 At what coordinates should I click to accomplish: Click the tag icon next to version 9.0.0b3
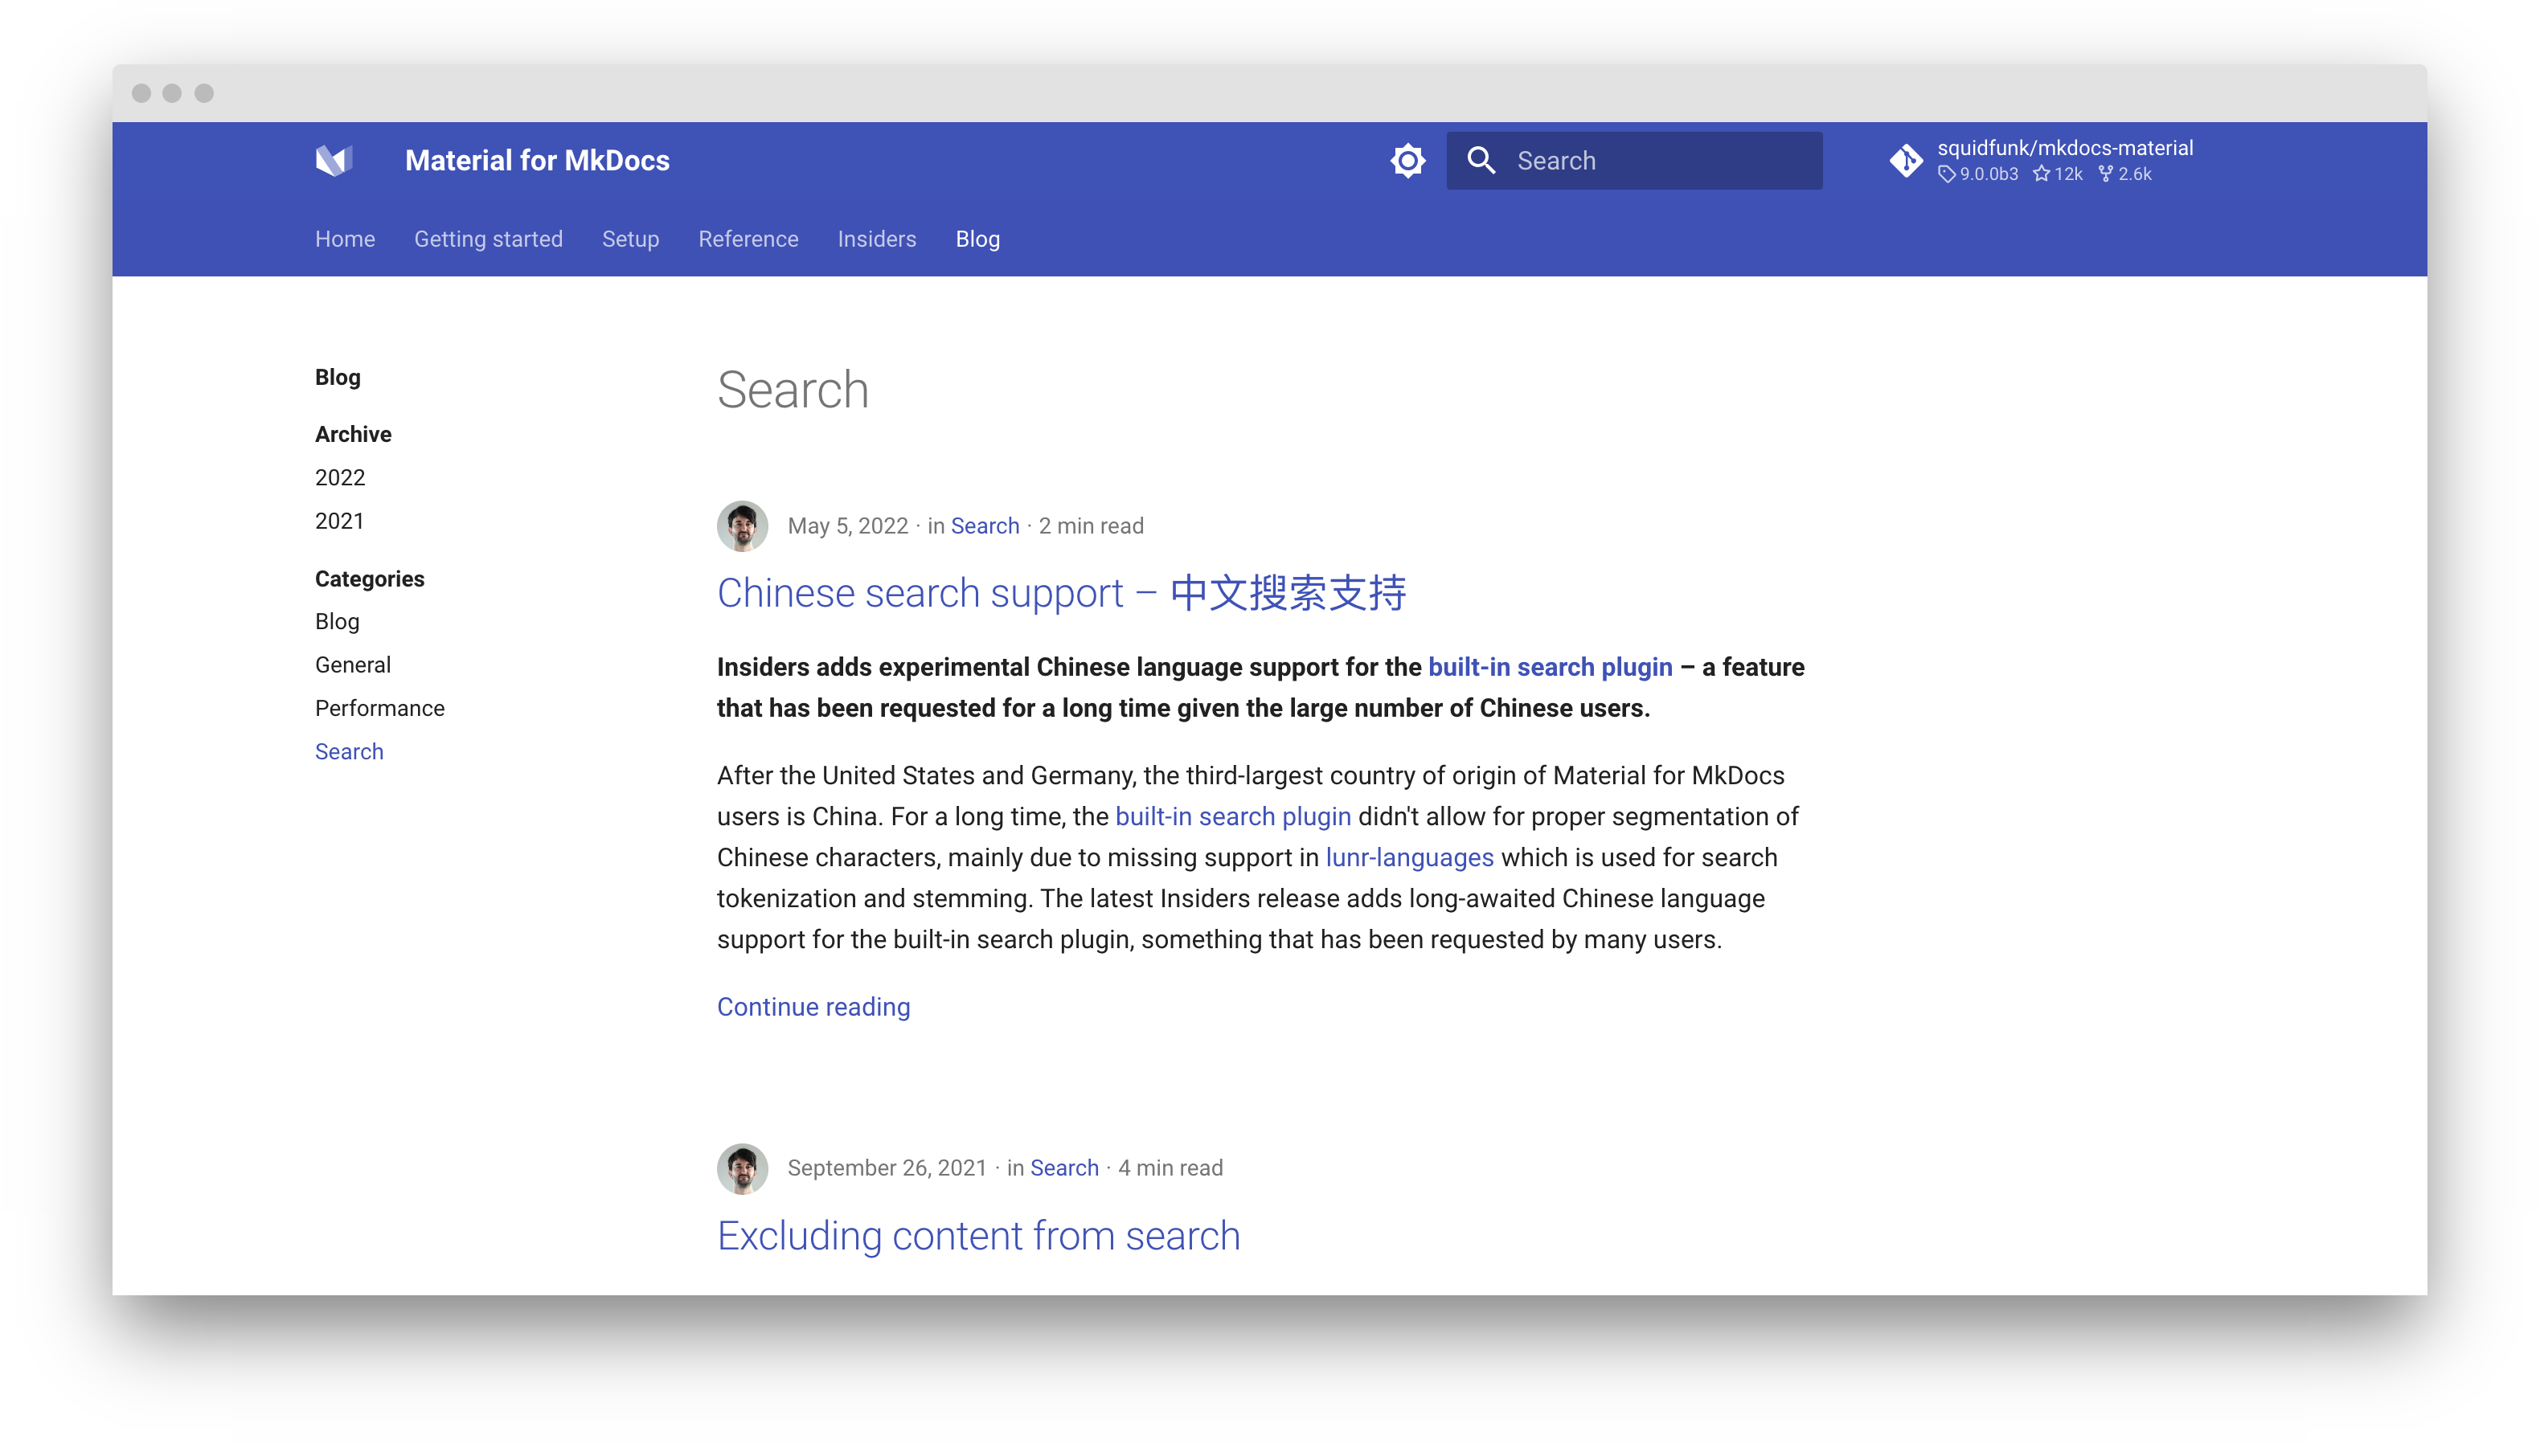(1947, 174)
